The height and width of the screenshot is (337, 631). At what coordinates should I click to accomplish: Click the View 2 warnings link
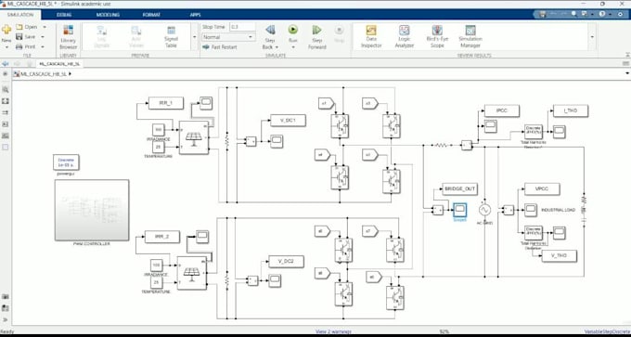(333, 331)
